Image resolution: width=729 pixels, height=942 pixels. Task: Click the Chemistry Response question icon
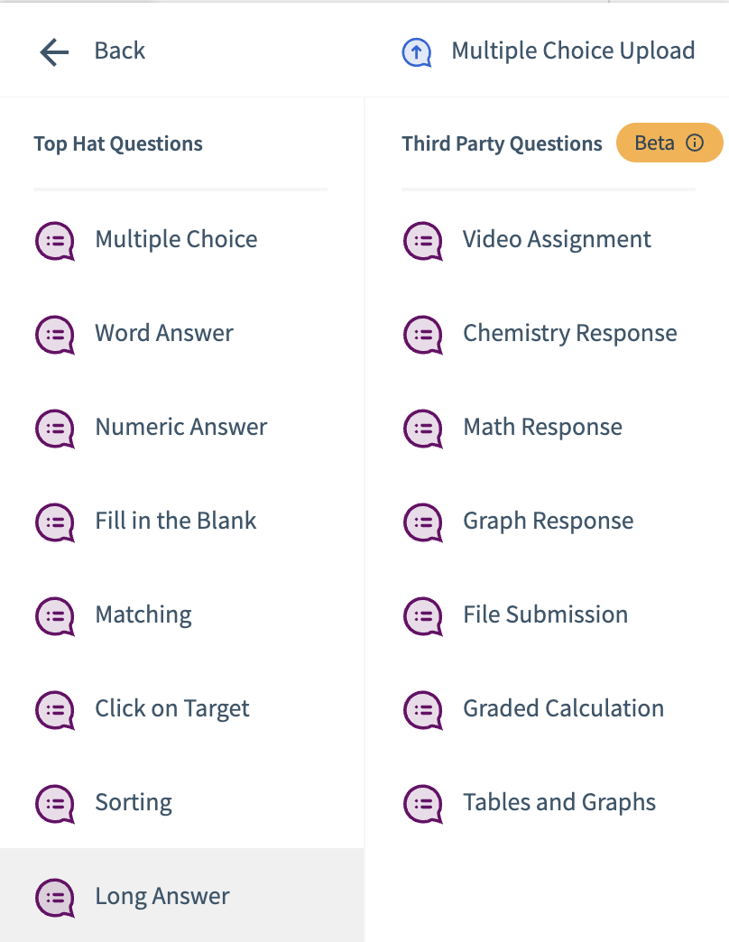pyautogui.click(x=422, y=335)
